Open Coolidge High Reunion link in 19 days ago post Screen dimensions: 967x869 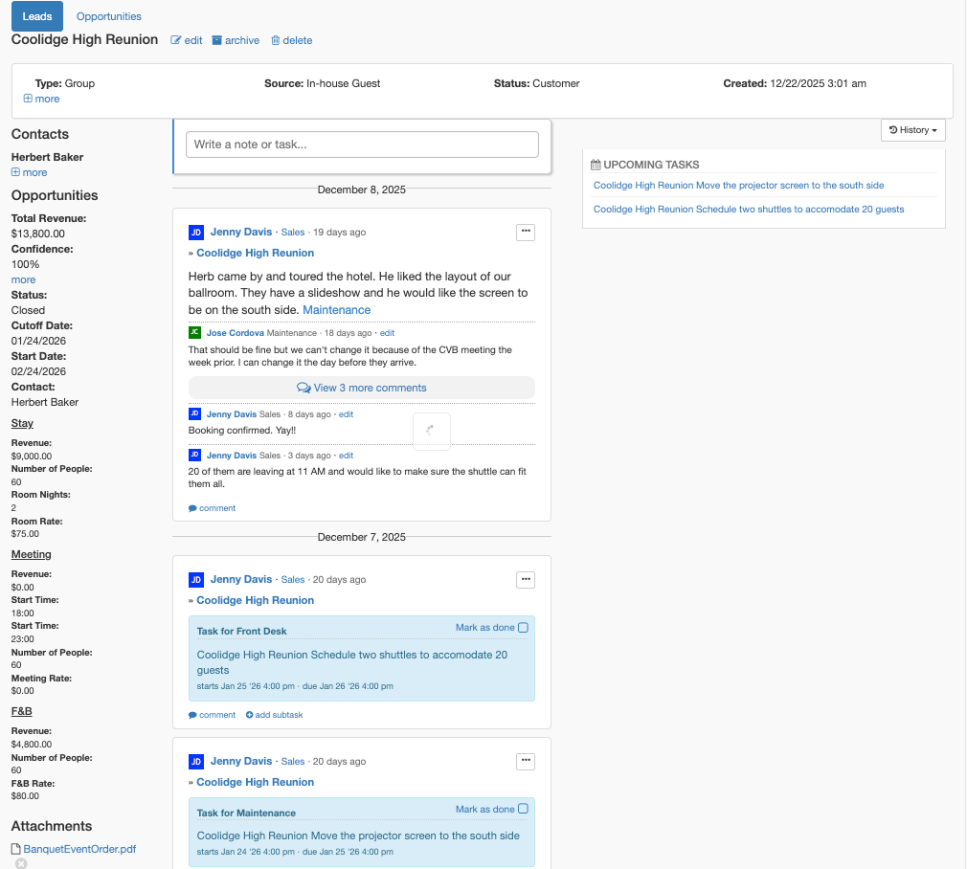tap(256, 253)
